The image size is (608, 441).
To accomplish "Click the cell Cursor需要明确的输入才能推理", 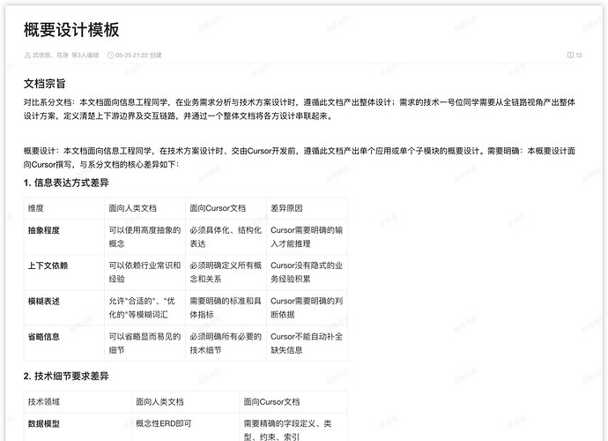I will click(308, 236).
